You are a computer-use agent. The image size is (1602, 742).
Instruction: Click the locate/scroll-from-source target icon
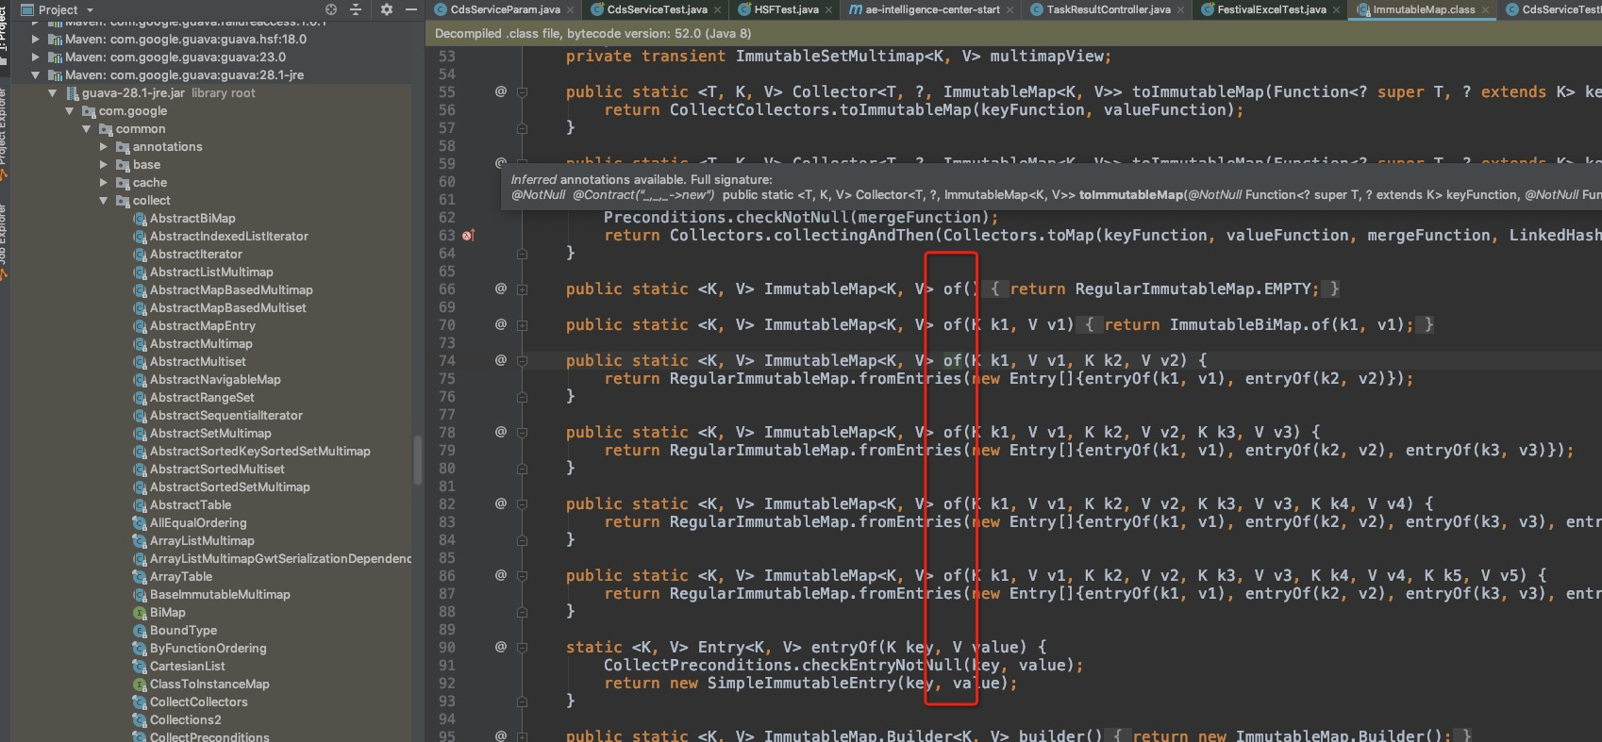tap(331, 9)
